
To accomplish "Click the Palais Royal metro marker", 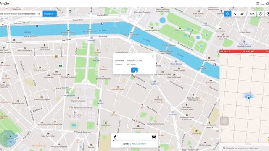I will [244, 41].
